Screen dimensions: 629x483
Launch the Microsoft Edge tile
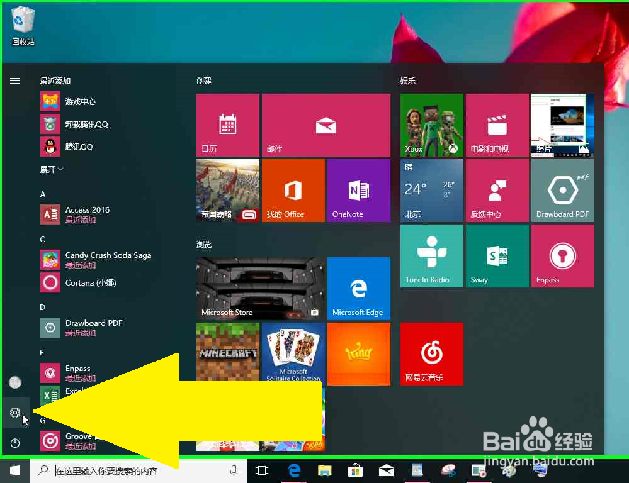tap(359, 289)
